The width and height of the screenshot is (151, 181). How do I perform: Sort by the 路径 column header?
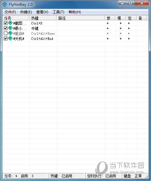[x=81, y=18]
